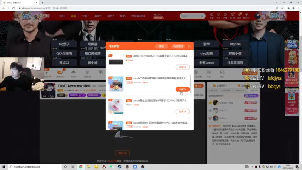
Task: Switch to the 贵宾(14) tab
Action: [240, 90]
